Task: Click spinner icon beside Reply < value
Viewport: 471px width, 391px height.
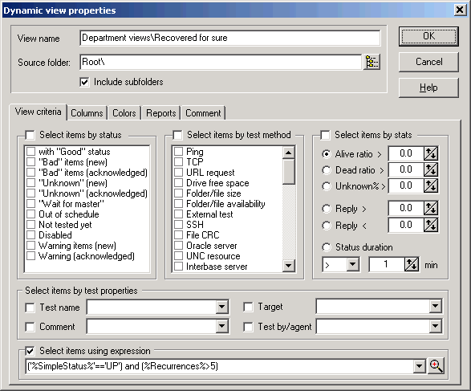Action: coord(431,225)
